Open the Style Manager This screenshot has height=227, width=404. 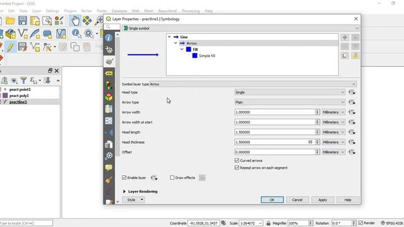click(59, 21)
